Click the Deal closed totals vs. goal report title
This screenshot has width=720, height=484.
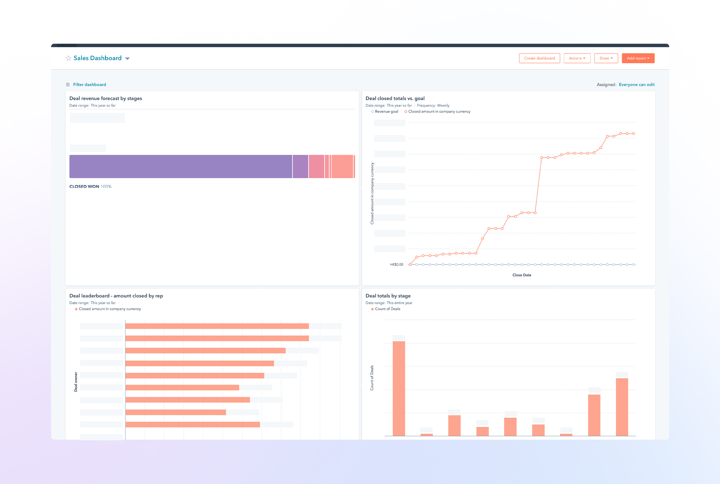coord(395,98)
